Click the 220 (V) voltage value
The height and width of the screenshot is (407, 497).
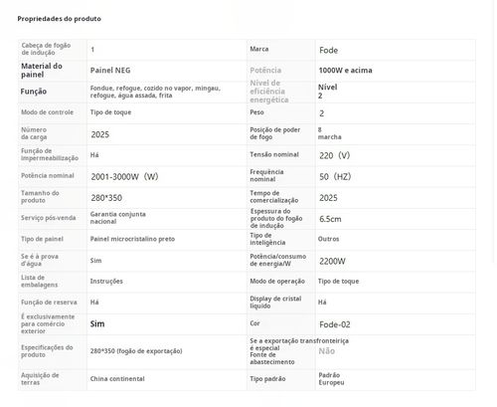[335, 155]
